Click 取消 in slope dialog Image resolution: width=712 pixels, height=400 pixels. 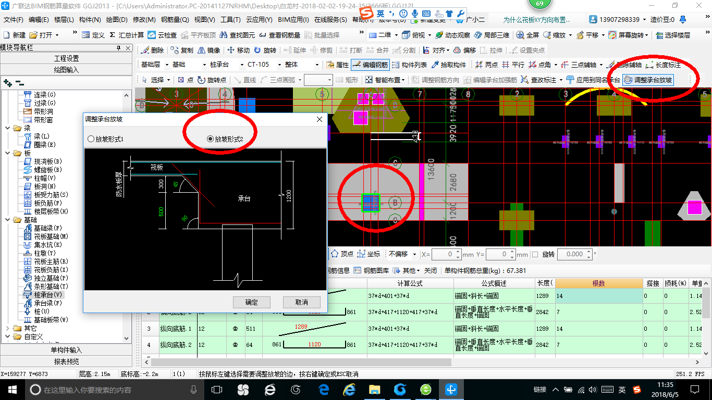pos(301,302)
